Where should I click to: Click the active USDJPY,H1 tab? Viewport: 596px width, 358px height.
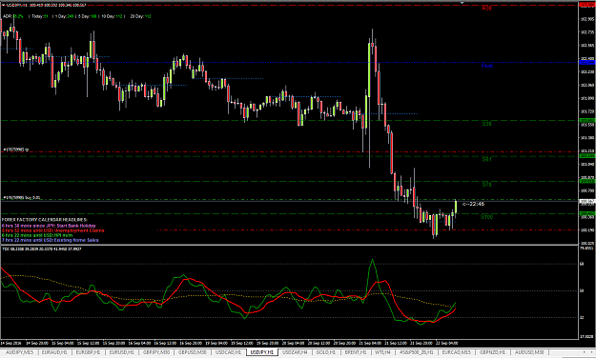262,352
